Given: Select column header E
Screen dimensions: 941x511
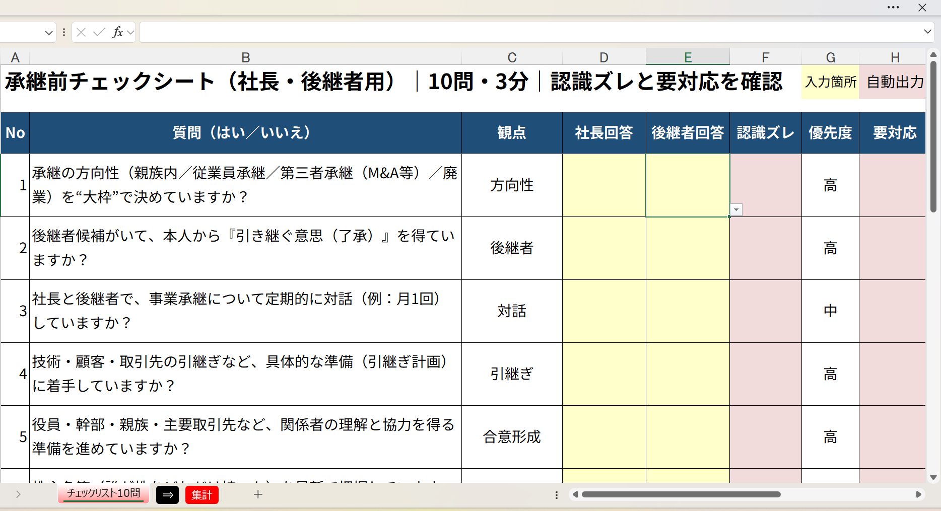Looking at the screenshot, I should coord(688,57).
